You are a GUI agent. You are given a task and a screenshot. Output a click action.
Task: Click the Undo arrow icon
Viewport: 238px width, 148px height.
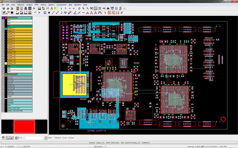(x=35, y=13)
